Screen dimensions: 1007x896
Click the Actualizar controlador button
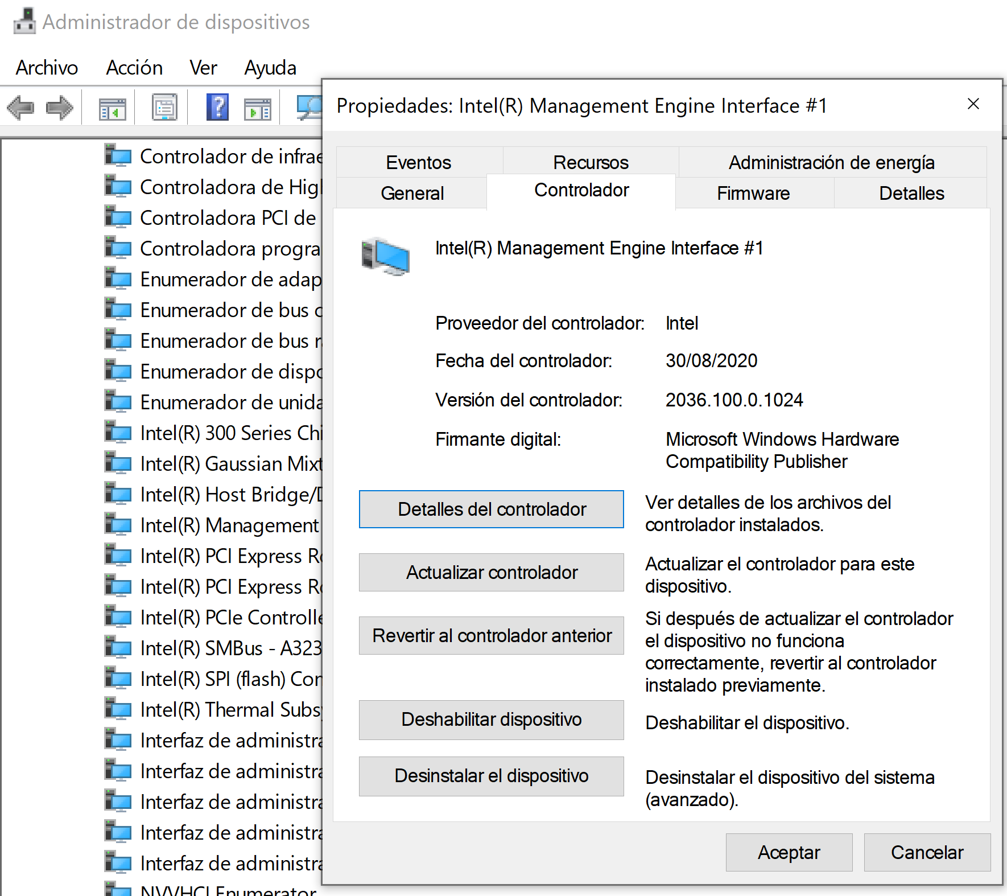tap(492, 572)
